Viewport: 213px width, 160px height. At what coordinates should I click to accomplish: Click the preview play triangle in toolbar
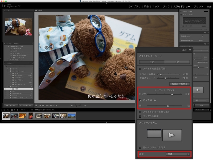pos(72,105)
